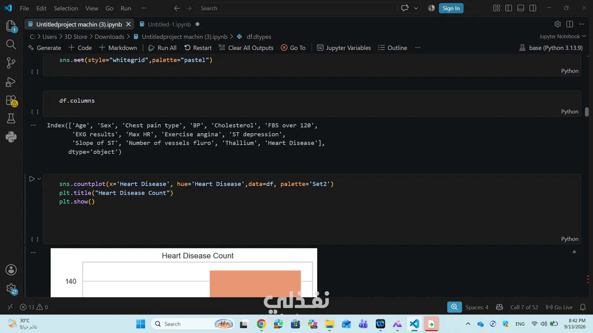Toggle the secondary side bar layout
This screenshot has height=333, width=593.
pos(533,8)
